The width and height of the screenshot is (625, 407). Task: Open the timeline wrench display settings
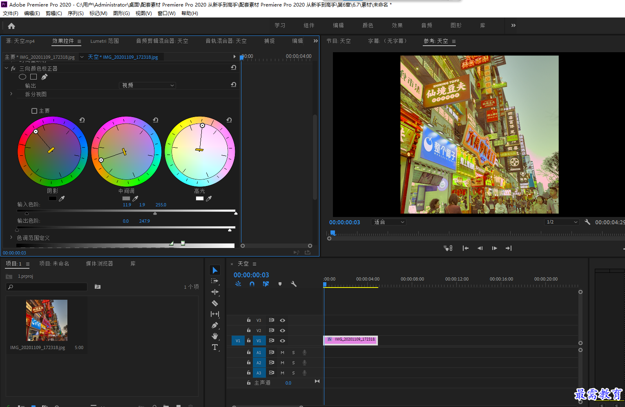[294, 284]
